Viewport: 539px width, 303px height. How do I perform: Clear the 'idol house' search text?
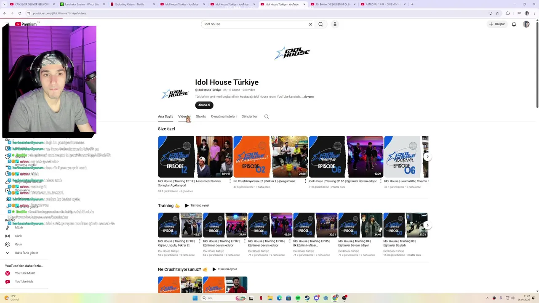click(x=310, y=24)
